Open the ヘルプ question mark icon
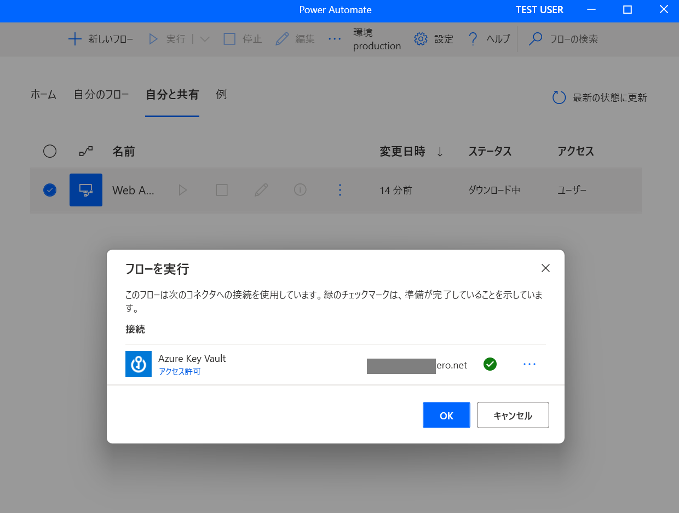 [473, 39]
